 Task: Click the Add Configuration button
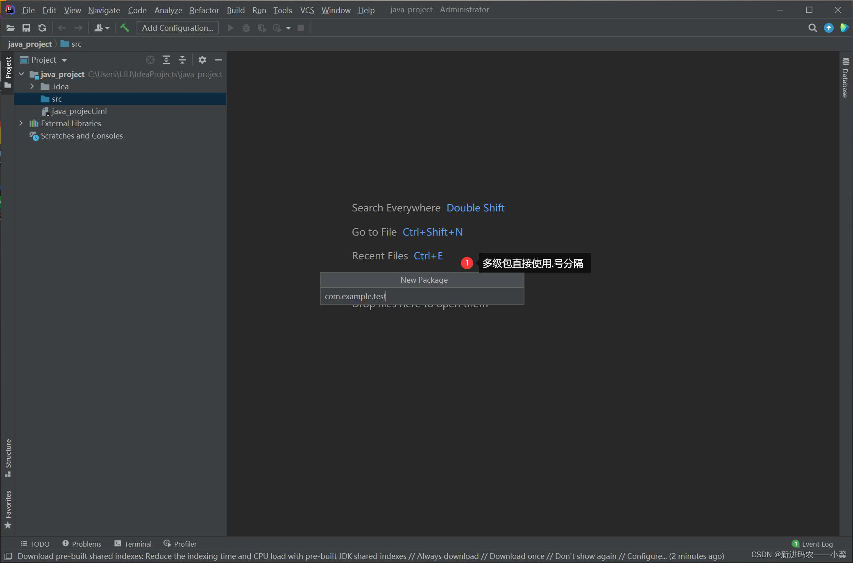pyautogui.click(x=177, y=28)
